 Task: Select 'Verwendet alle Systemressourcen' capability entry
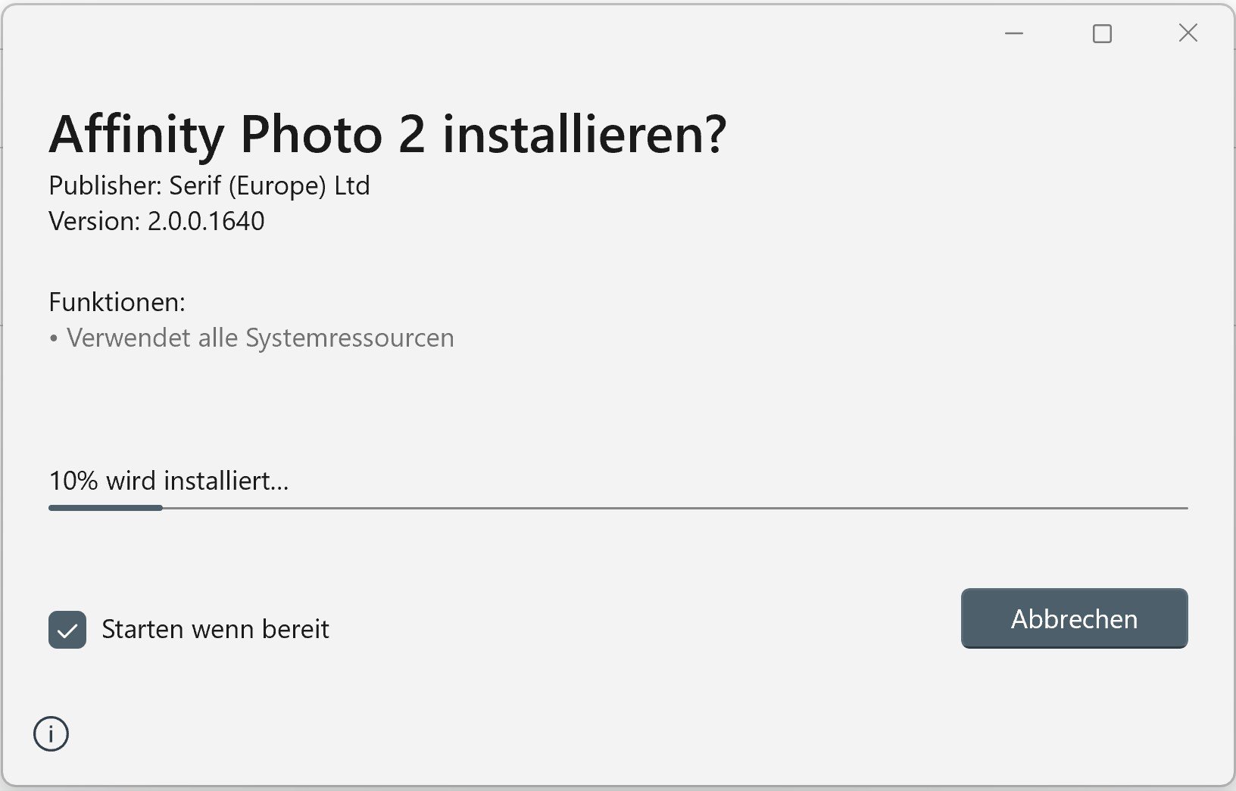point(260,338)
